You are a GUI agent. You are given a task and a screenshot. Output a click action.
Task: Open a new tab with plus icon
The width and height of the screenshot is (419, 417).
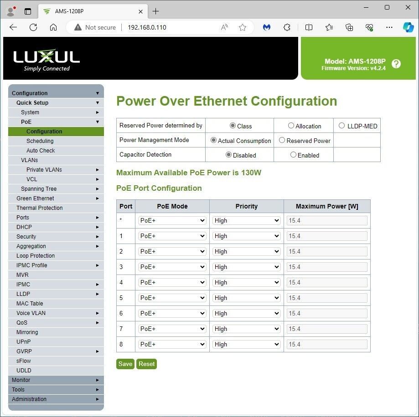(x=155, y=11)
